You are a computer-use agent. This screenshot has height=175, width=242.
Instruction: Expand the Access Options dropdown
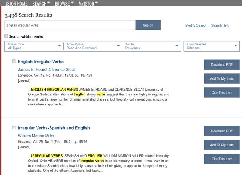point(93,46)
